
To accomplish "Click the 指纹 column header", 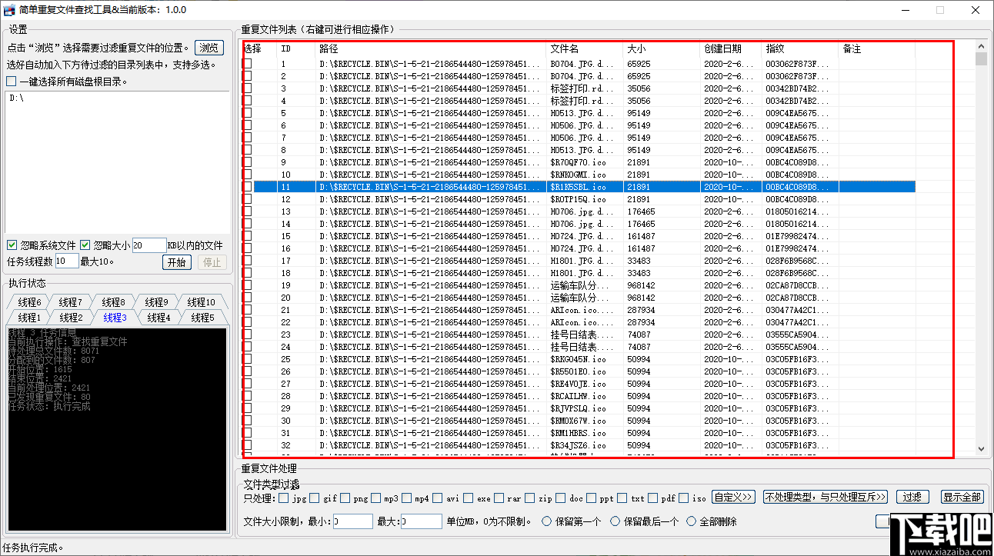I will tap(800, 48).
